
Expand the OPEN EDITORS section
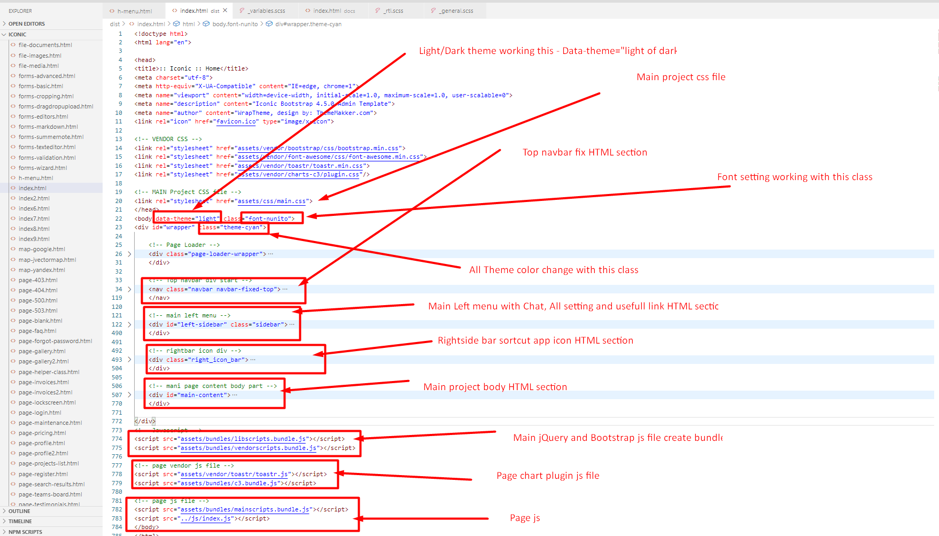pyautogui.click(x=5, y=24)
